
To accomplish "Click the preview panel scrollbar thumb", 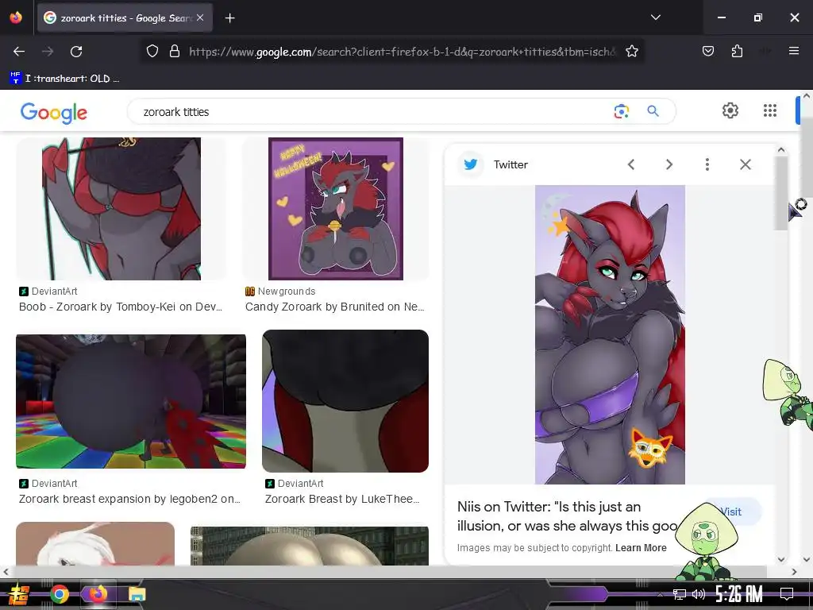I will (781, 193).
